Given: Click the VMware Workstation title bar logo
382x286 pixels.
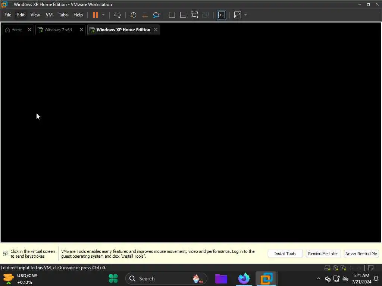Looking at the screenshot, I should pyautogui.click(x=4, y=4).
